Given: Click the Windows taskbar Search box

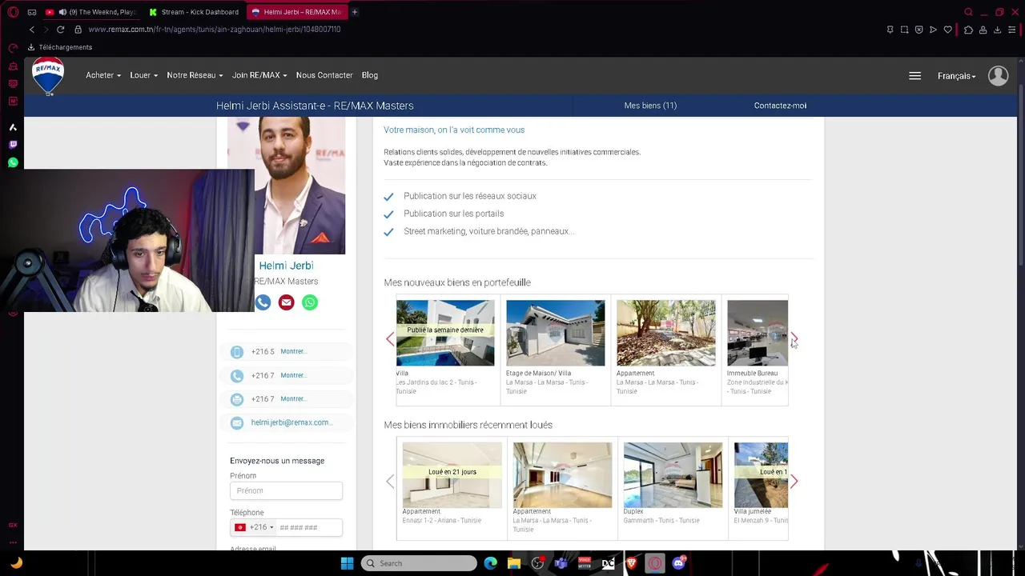Looking at the screenshot, I should (418, 563).
